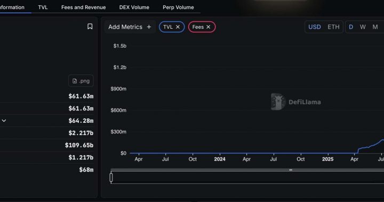
Task: Click the $2.217b value
Action: (x=81, y=133)
